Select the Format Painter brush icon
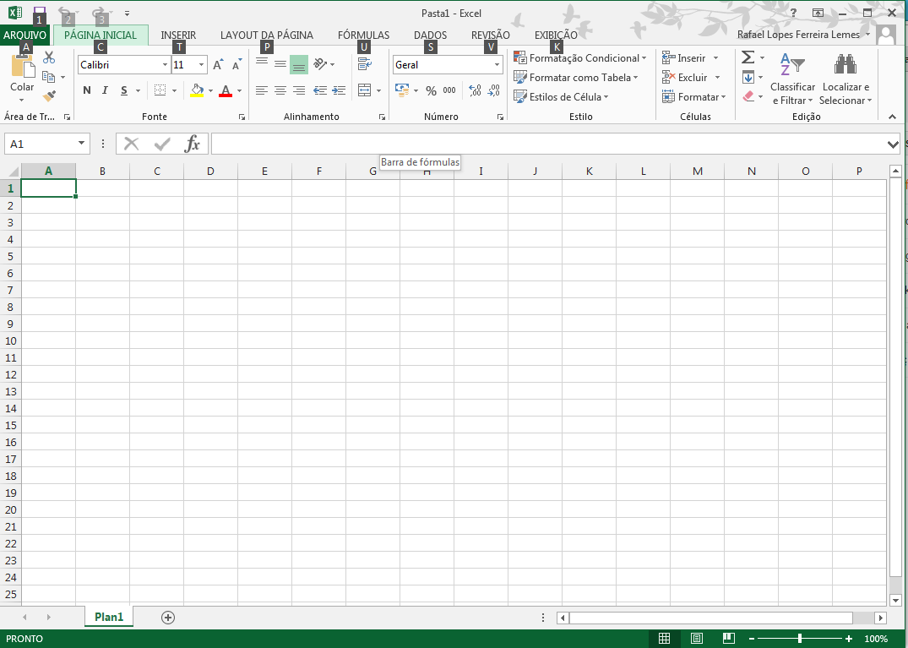908x648 pixels. click(49, 95)
